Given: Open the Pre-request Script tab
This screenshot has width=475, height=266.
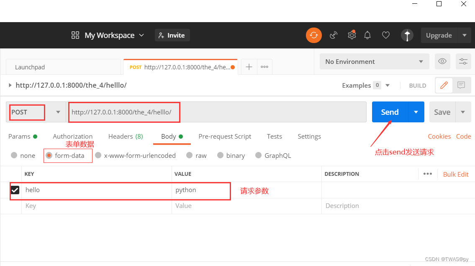Looking at the screenshot, I should [x=225, y=136].
